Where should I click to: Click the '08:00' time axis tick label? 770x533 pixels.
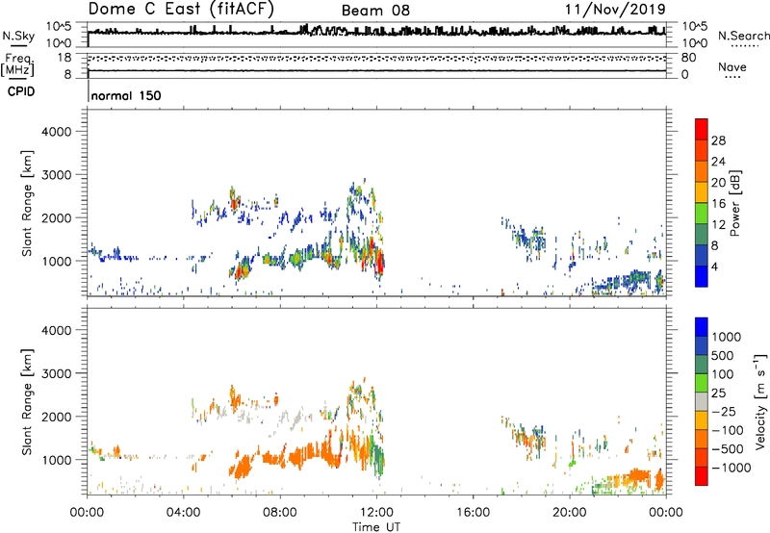[280, 513]
